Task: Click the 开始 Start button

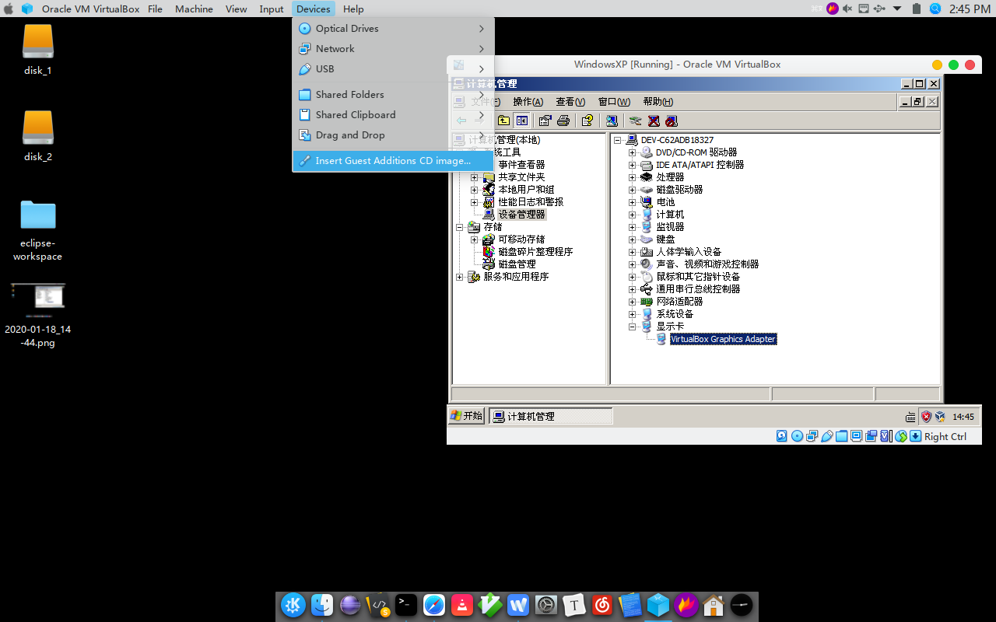Action: click(466, 416)
